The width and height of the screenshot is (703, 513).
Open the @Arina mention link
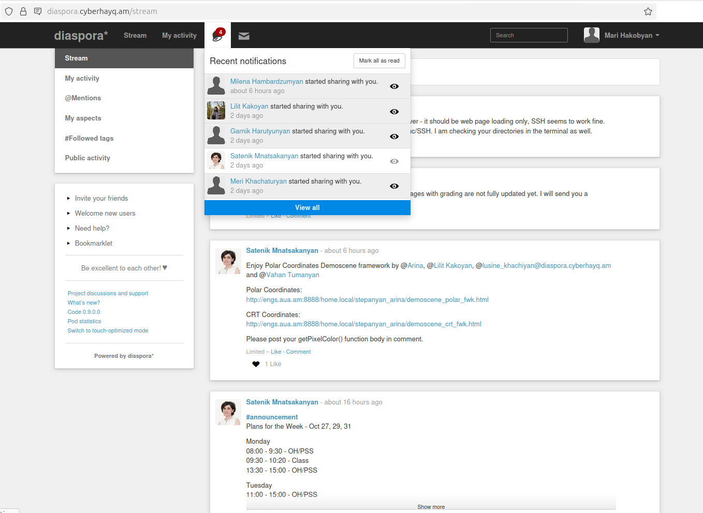point(415,266)
